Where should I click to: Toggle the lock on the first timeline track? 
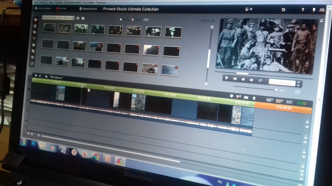coord(308,122)
